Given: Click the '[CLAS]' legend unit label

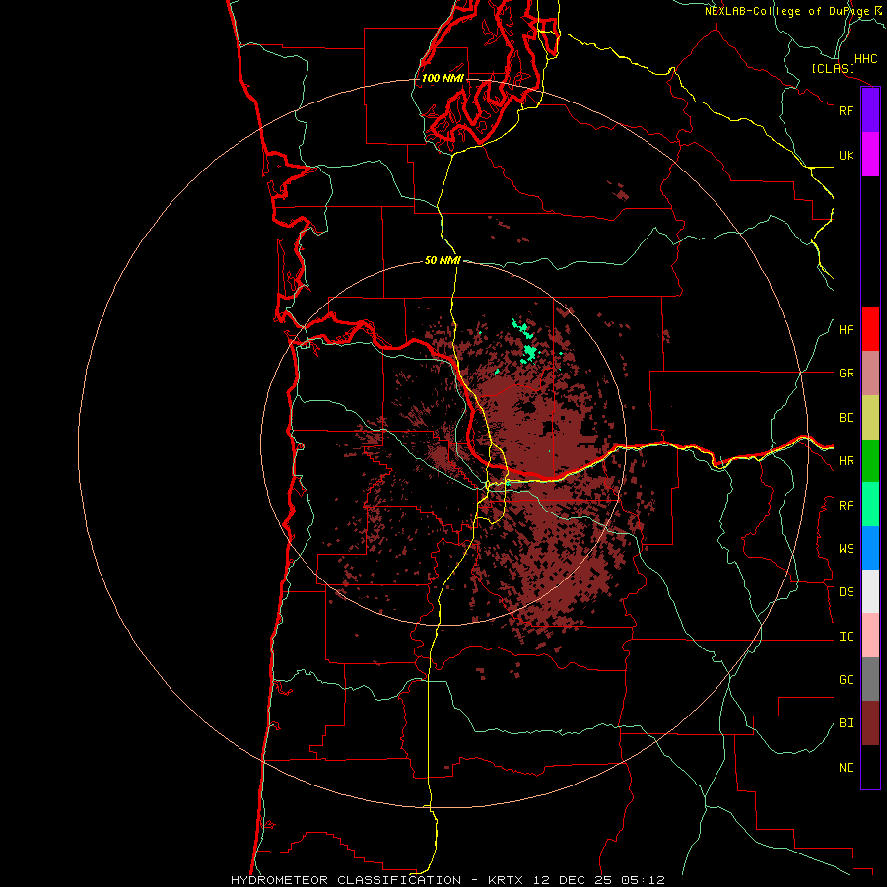Looking at the screenshot, I should click(x=833, y=68).
